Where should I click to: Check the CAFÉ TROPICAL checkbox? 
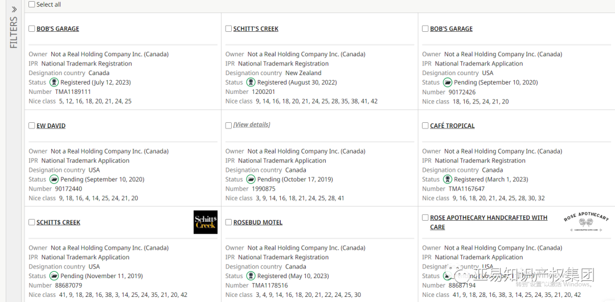(425, 126)
